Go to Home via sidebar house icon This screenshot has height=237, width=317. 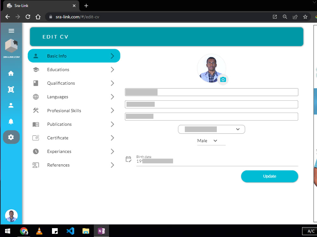click(x=11, y=73)
